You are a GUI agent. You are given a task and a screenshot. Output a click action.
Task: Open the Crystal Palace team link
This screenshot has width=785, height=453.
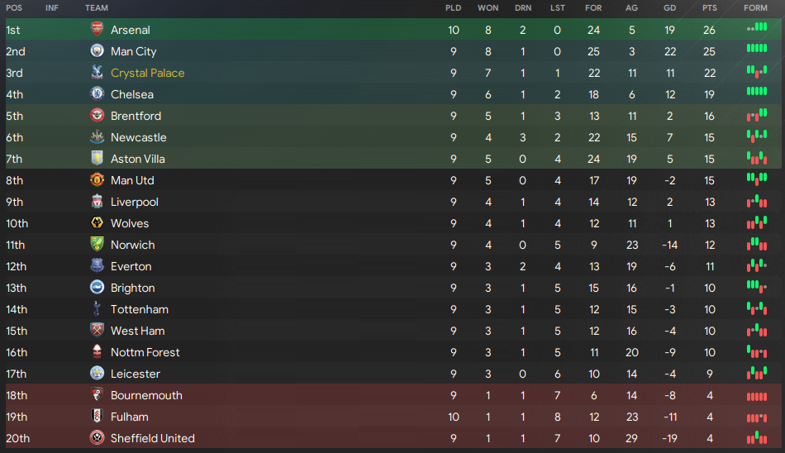(148, 74)
